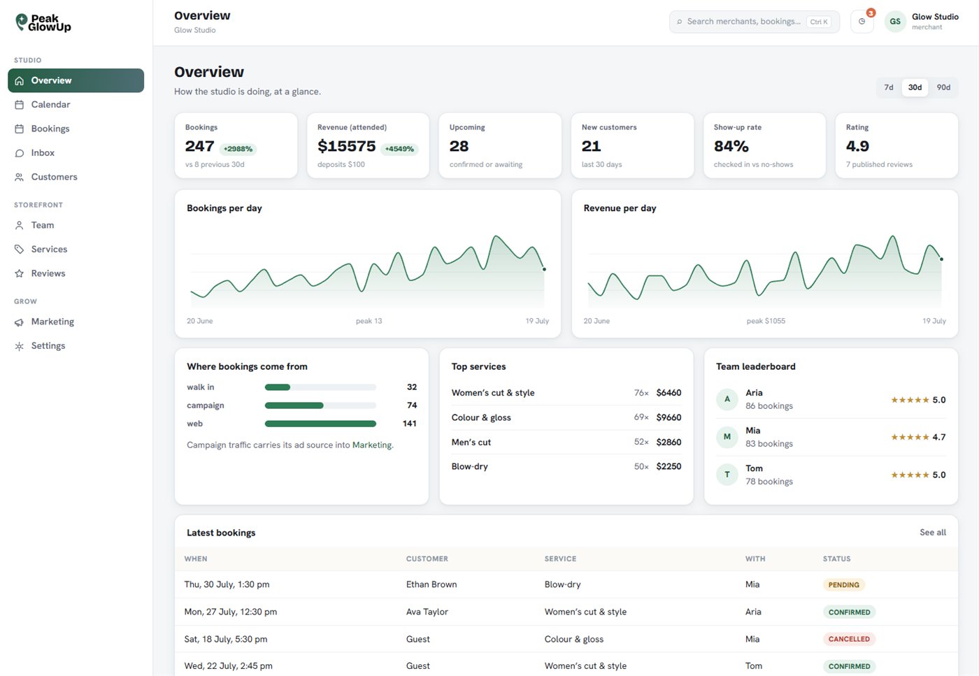Click the CANCELLED status badge

point(849,639)
